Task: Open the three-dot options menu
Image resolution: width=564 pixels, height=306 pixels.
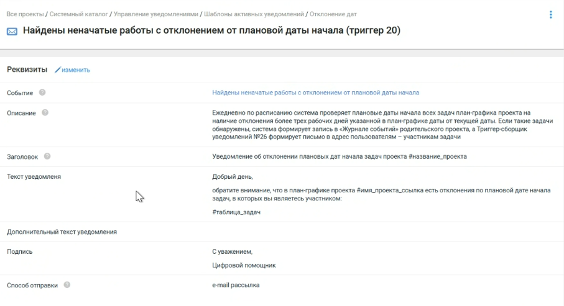Action: point(550,15)
